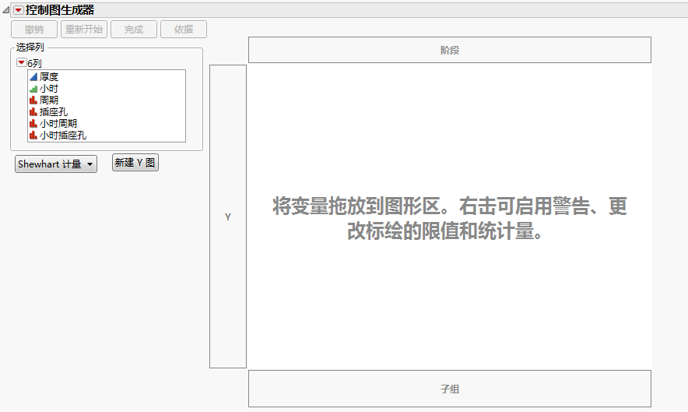Click the 阶段 drop zone
The width and height of the screenshot is (688, 412).
450,50
